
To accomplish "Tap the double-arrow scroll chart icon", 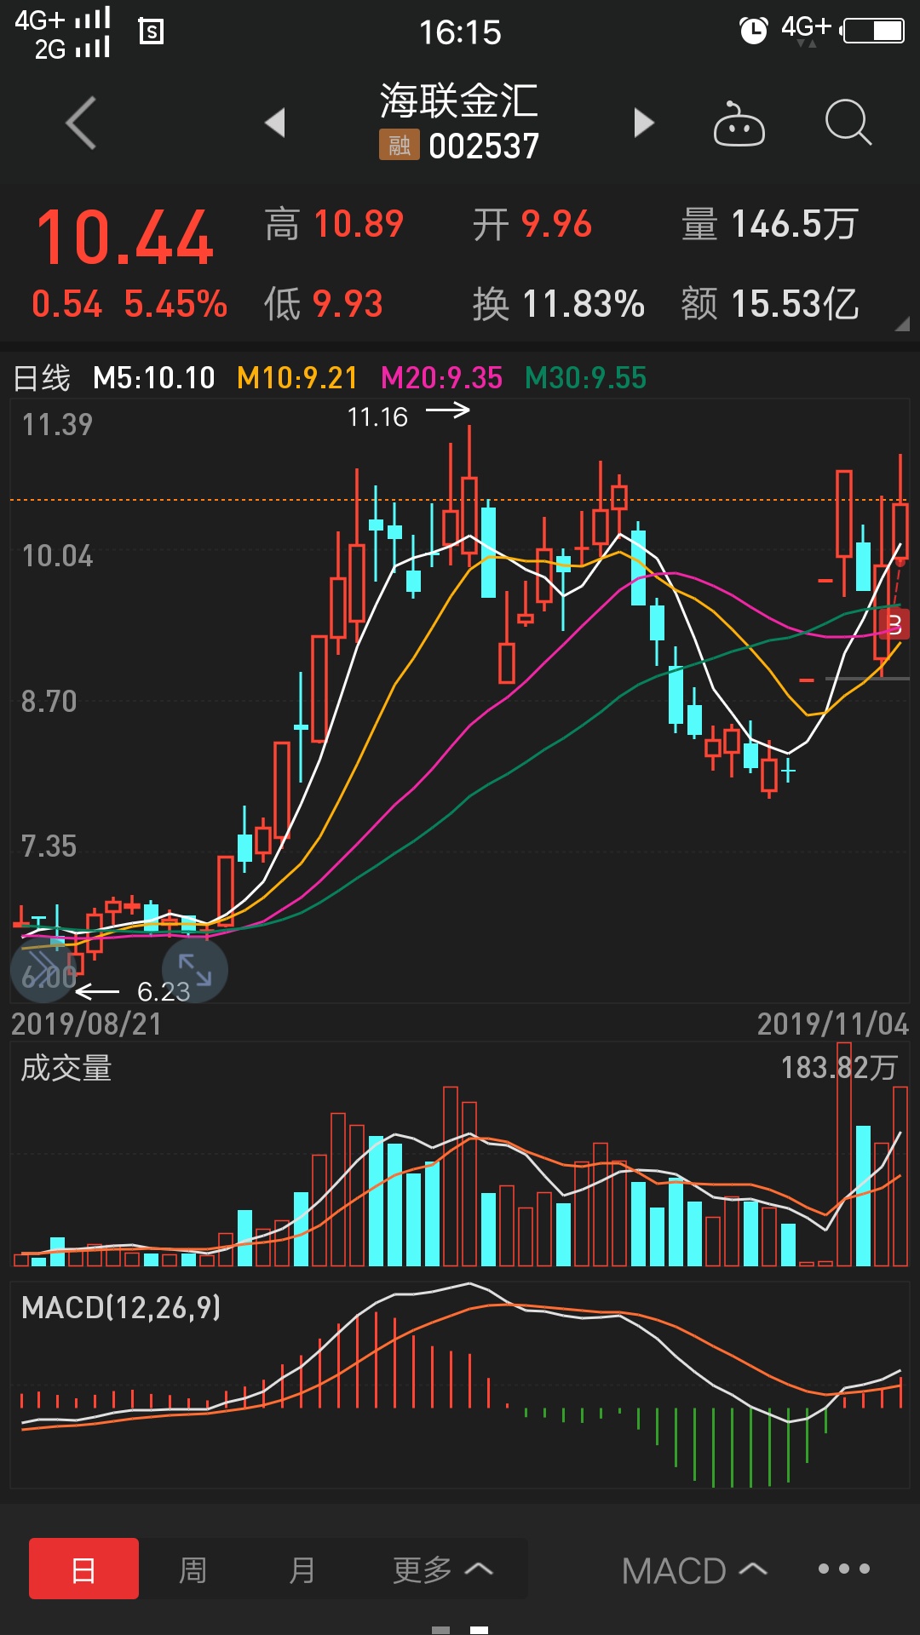I will [x=43, y=970].
